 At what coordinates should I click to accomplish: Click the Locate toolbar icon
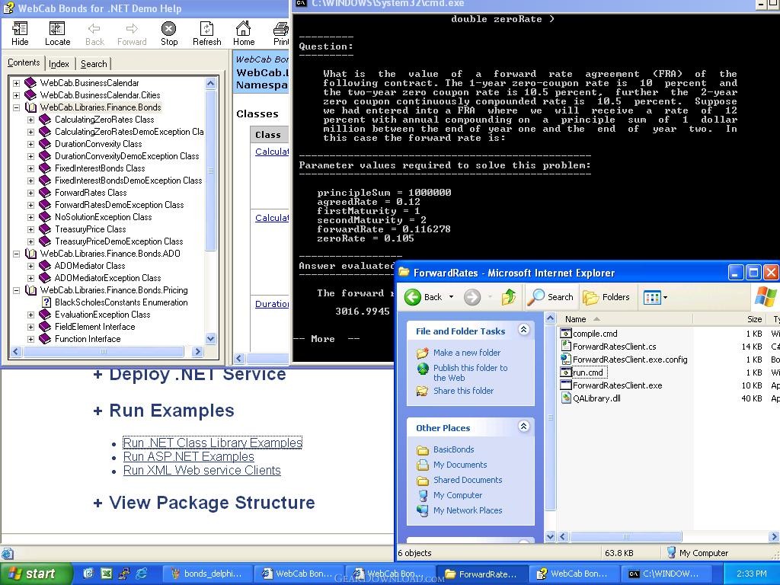[x=58, y=34]
